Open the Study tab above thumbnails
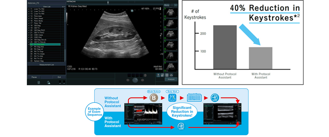The image size is (329, 137). point(166,5)
